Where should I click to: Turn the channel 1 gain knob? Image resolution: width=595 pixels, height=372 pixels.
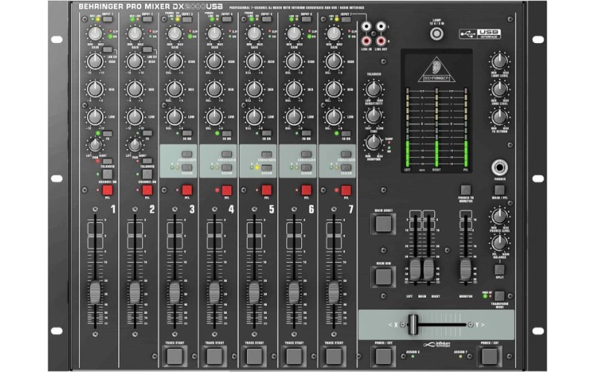click(x=95, y=33)
